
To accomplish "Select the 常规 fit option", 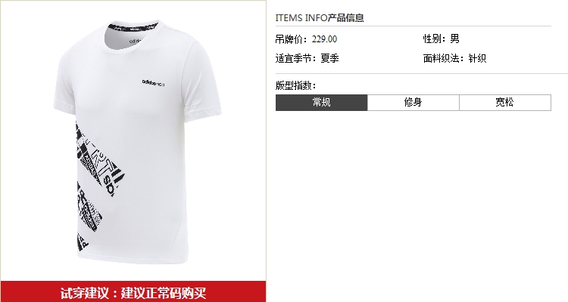I will [321, 103].
